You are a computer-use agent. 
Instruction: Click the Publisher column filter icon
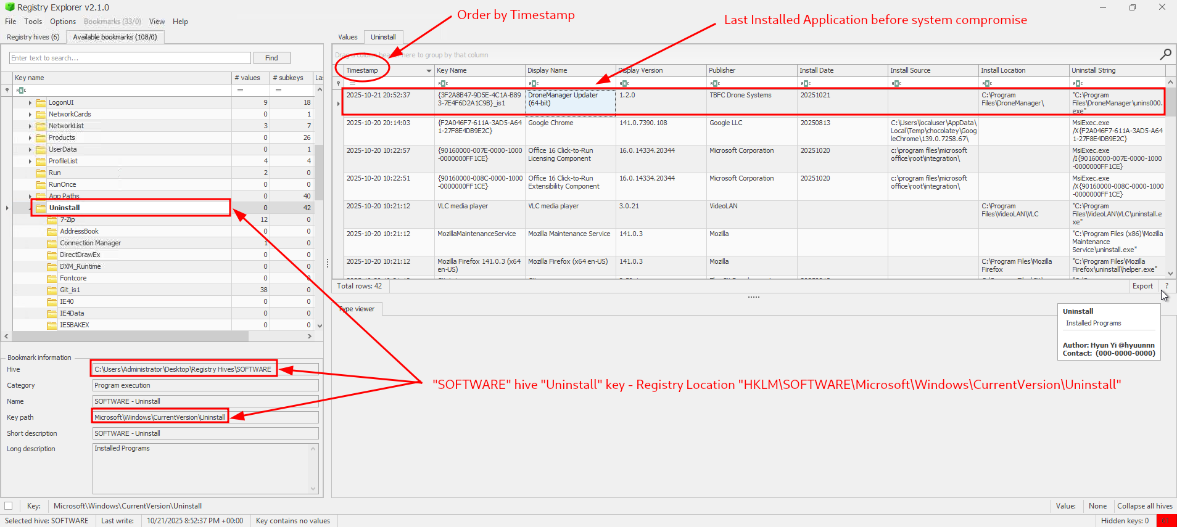click(715, 83)
